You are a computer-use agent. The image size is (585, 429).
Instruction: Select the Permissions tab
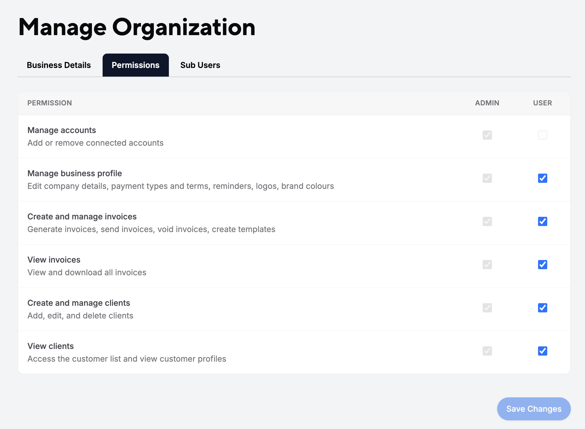point(135,65)
